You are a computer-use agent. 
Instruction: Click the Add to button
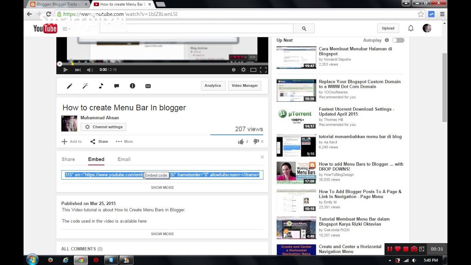(72, 141)
